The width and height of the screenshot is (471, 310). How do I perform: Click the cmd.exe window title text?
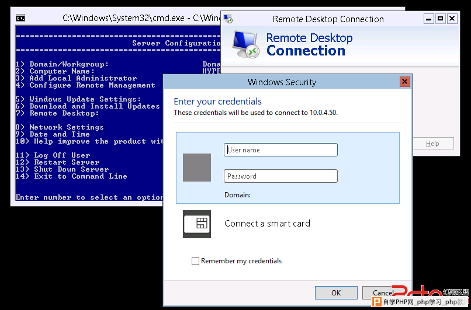141,18
